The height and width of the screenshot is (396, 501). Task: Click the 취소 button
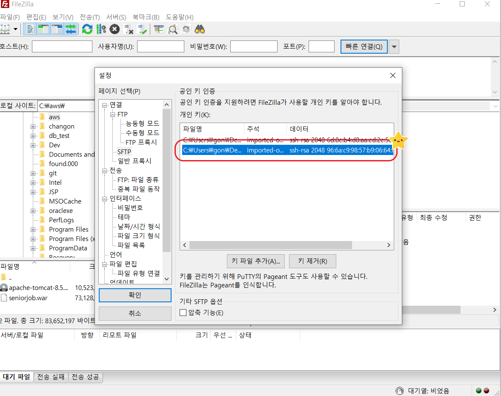pyautogui.click(x=135, y=313)
